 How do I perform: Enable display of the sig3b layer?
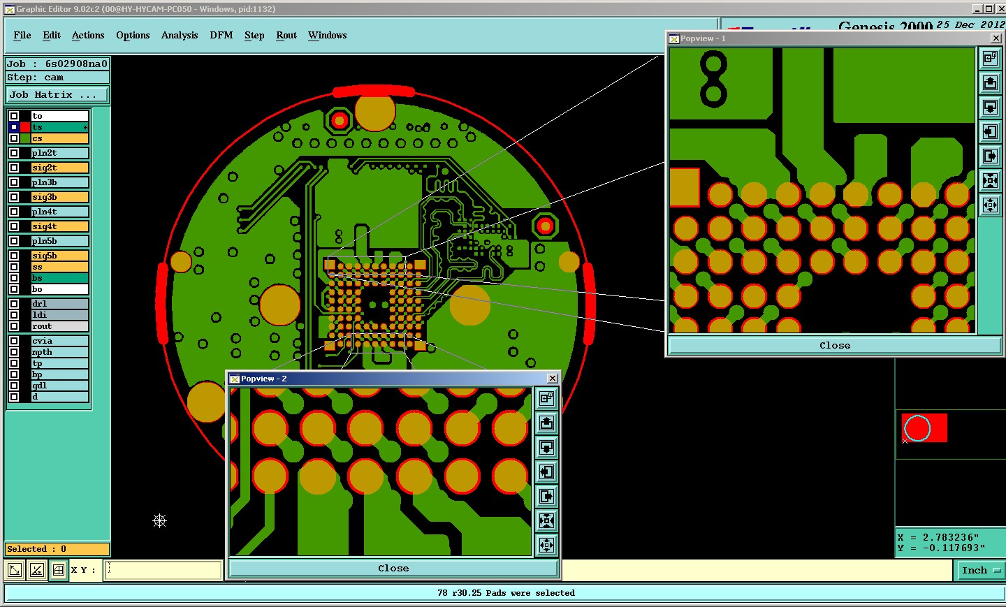(x=14, y=197)
